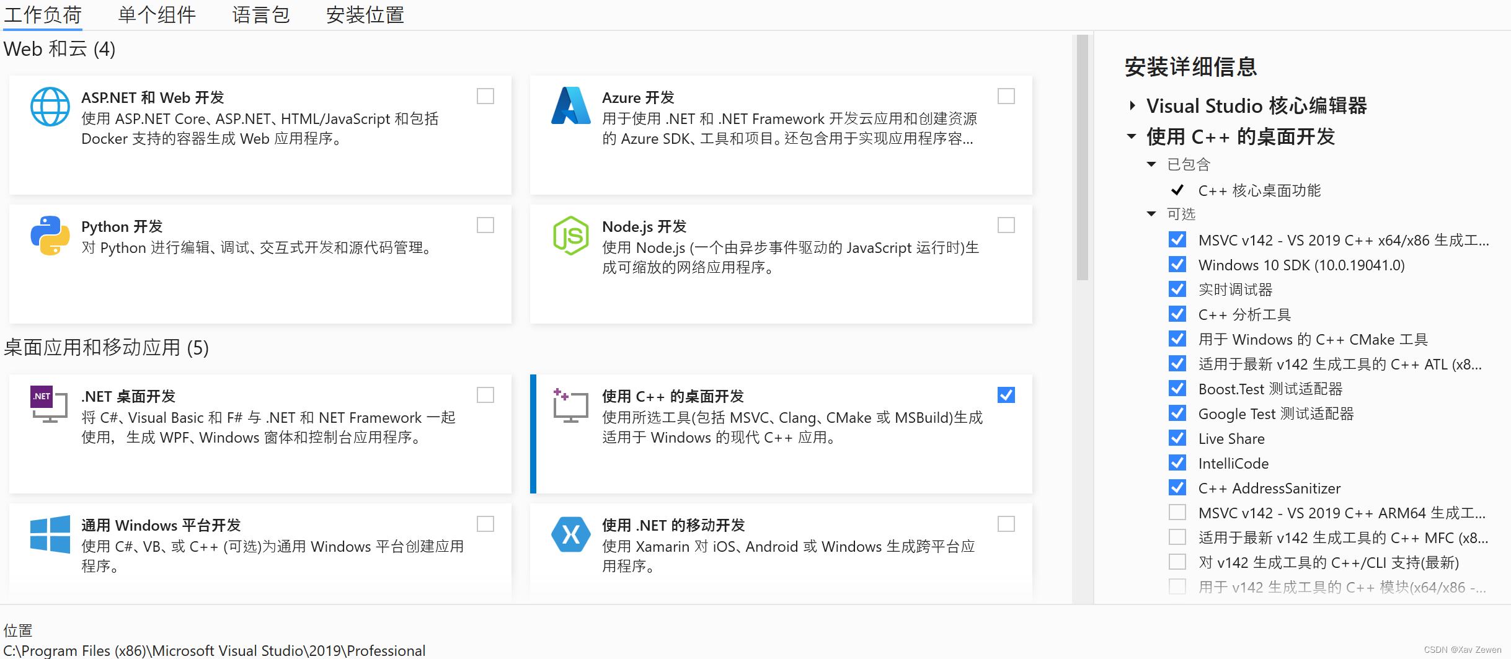This screenshot has height=659, width=1511.
Task: Uncheck the C++ 分析工具 option
Action: [1177, 314]
